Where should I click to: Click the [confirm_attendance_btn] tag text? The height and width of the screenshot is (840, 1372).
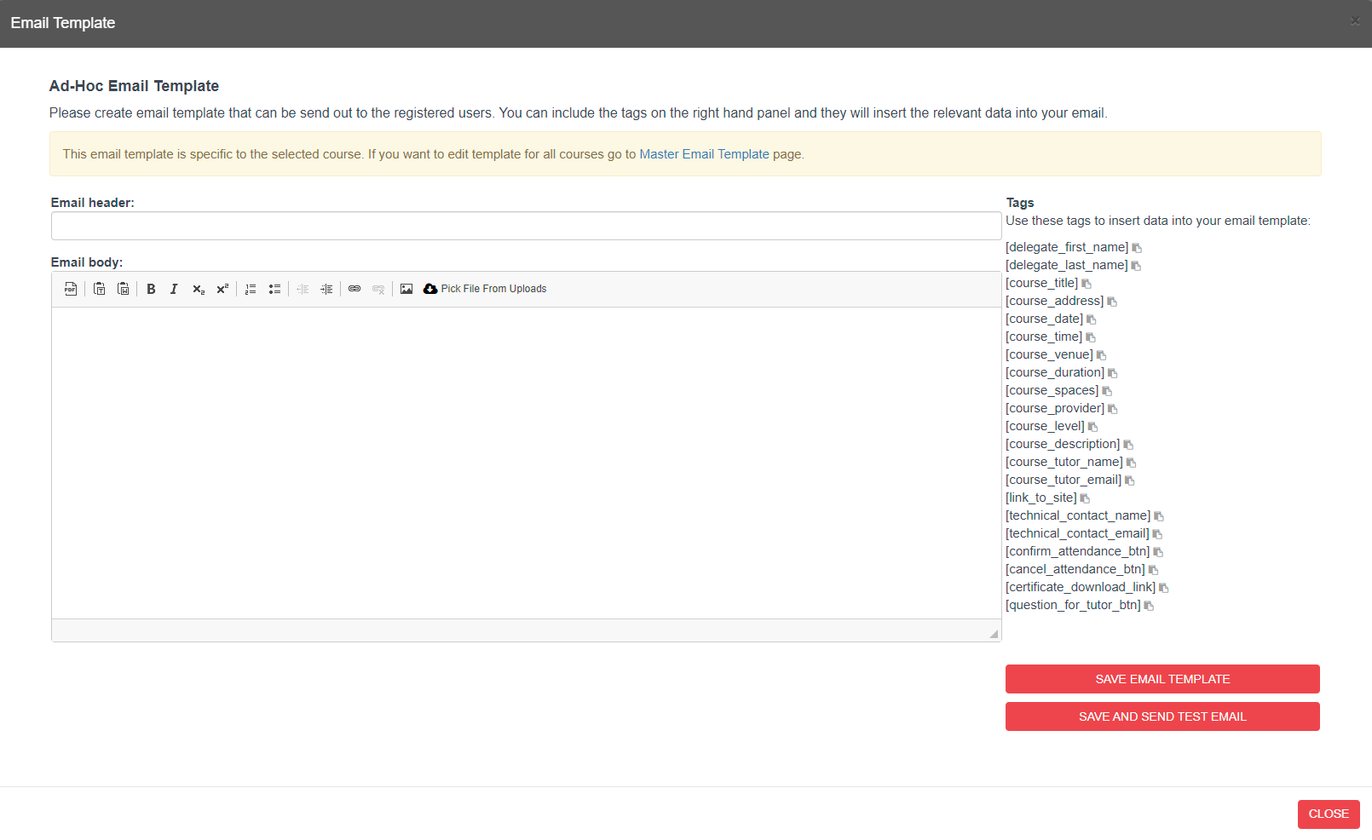tap(1077, 551)
